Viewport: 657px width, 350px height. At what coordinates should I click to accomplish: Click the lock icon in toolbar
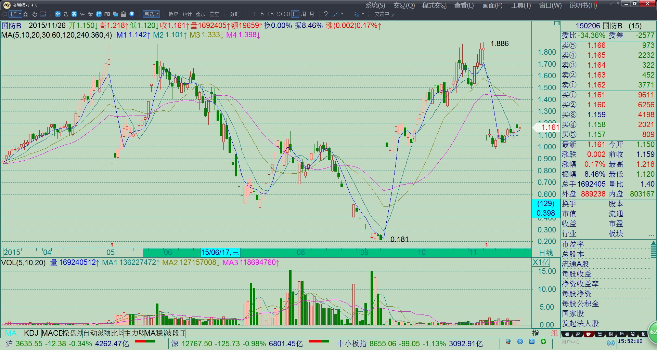pyautogui.click(x=124, y=14)
